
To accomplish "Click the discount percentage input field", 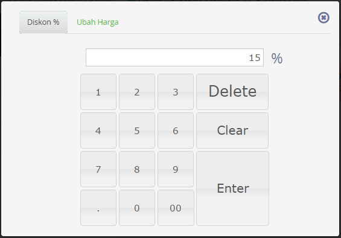I will [x=174, y=57].
